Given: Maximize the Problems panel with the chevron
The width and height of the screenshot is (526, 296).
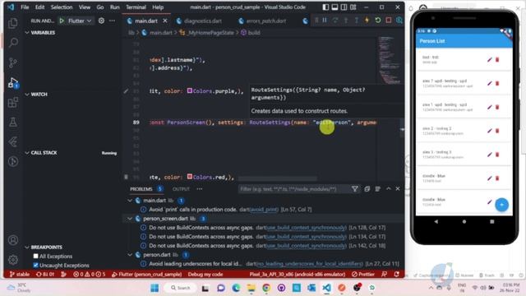Looking at the screenshot, I should pos(389,189).
